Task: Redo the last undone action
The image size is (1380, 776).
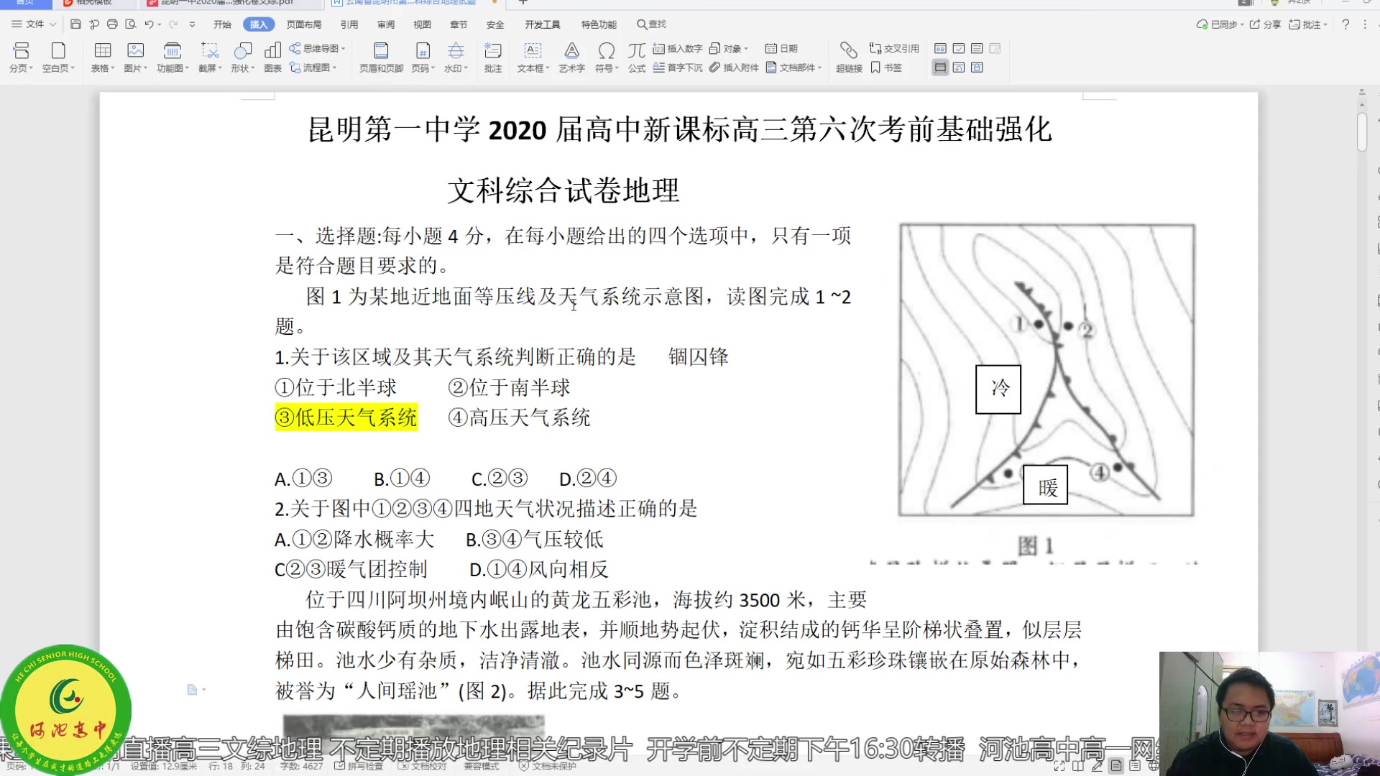Action: click(173, 24)
